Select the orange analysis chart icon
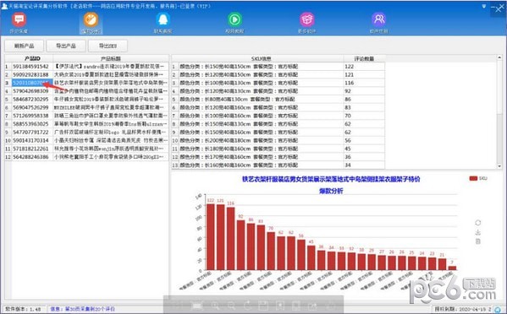The image size is (507, 314). (x=91, y=19)
